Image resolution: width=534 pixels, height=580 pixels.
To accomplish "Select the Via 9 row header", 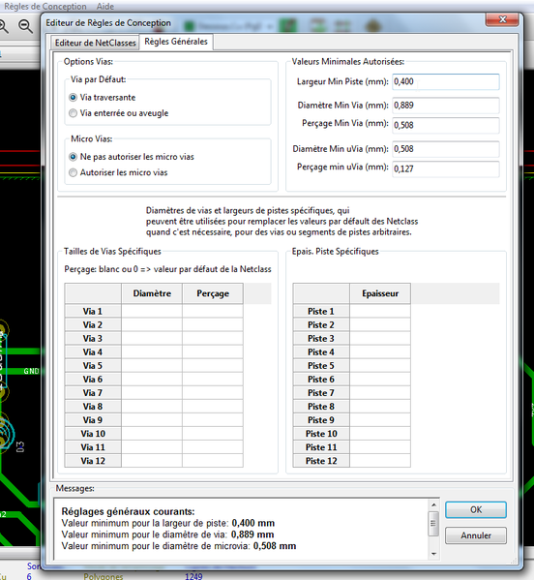I will click(x=93, y=420).
